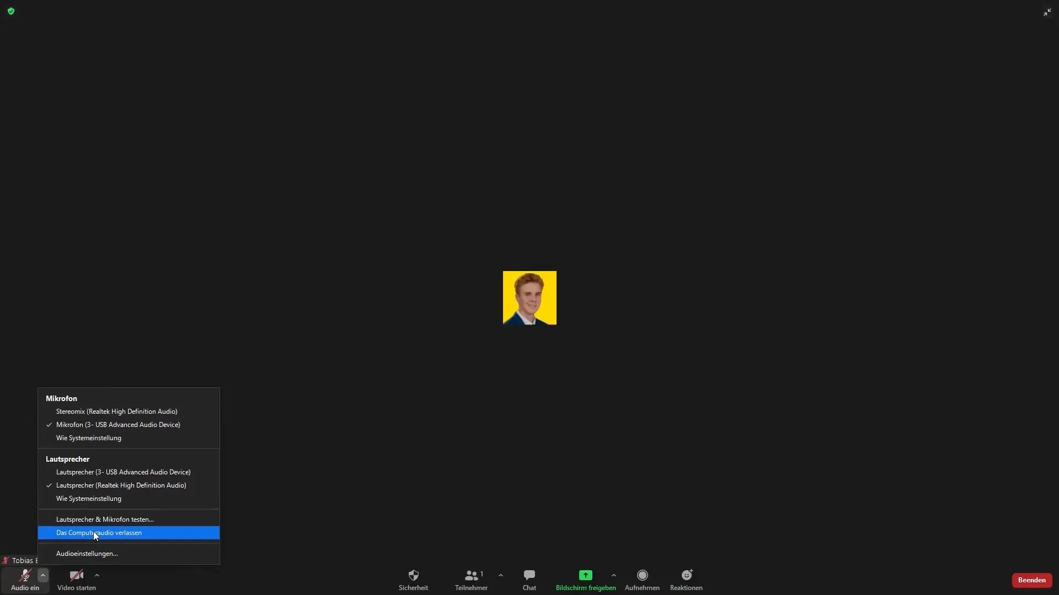
Task: Click the Audio ein microphone icon
Action: (25, 575)
